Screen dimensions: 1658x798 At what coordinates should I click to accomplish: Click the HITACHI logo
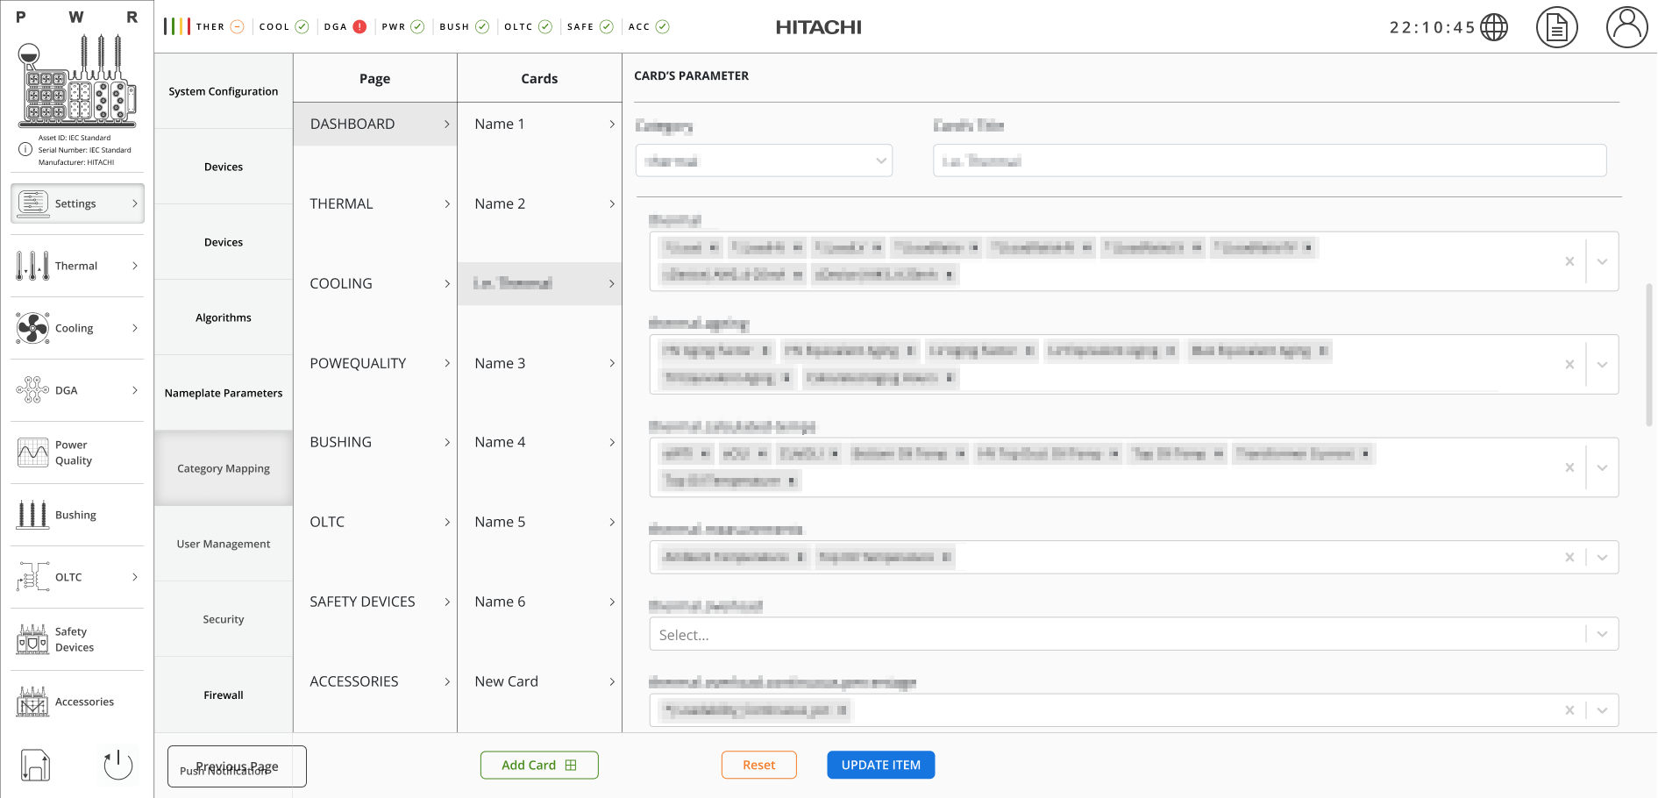tap(819, 27)
